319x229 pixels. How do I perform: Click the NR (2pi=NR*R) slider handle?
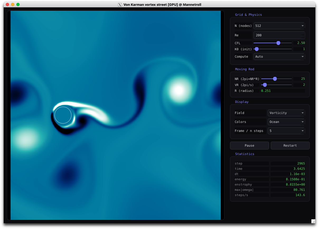point(275,79)
